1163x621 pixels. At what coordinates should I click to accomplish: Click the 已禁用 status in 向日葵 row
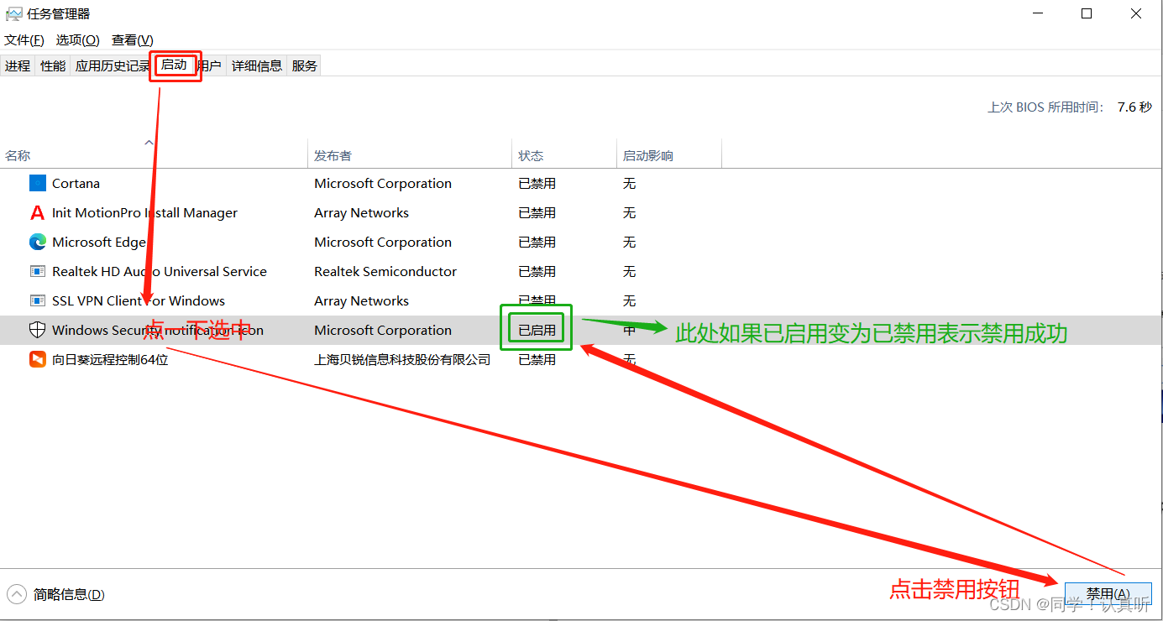(x=537, y=359)
